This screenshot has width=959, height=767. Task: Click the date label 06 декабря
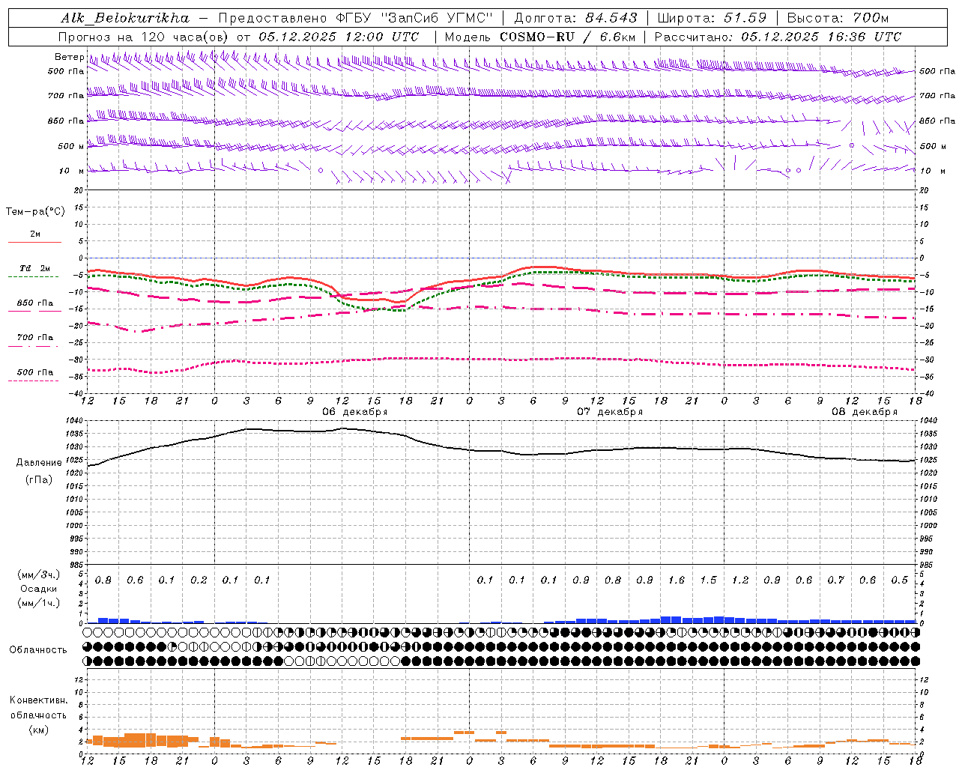tap(355, 412)
